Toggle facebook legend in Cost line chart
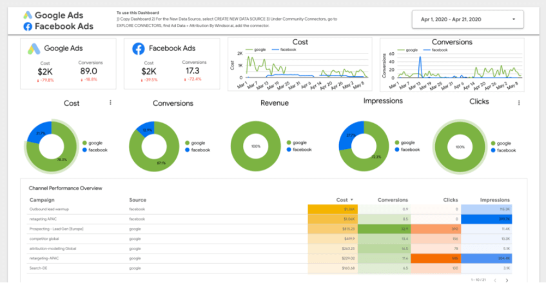The image size is (546, 285). pos(284,50)
